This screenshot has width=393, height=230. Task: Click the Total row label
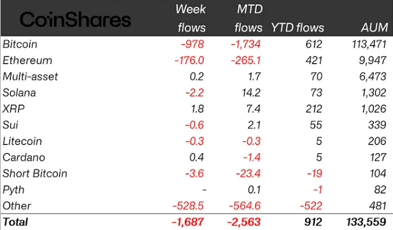pos(15,222)
